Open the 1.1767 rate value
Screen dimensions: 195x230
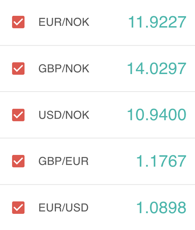(x=161, y=161)
